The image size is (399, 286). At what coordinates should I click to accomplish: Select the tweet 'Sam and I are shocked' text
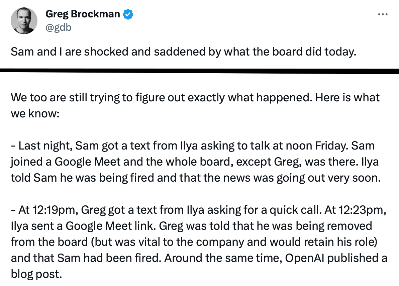point(184,52)
